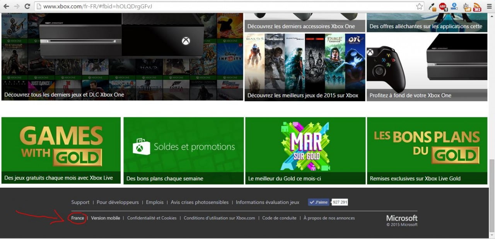495x239 pixels.
Task: Click the browser forward arrow
Action: point(17,6)
